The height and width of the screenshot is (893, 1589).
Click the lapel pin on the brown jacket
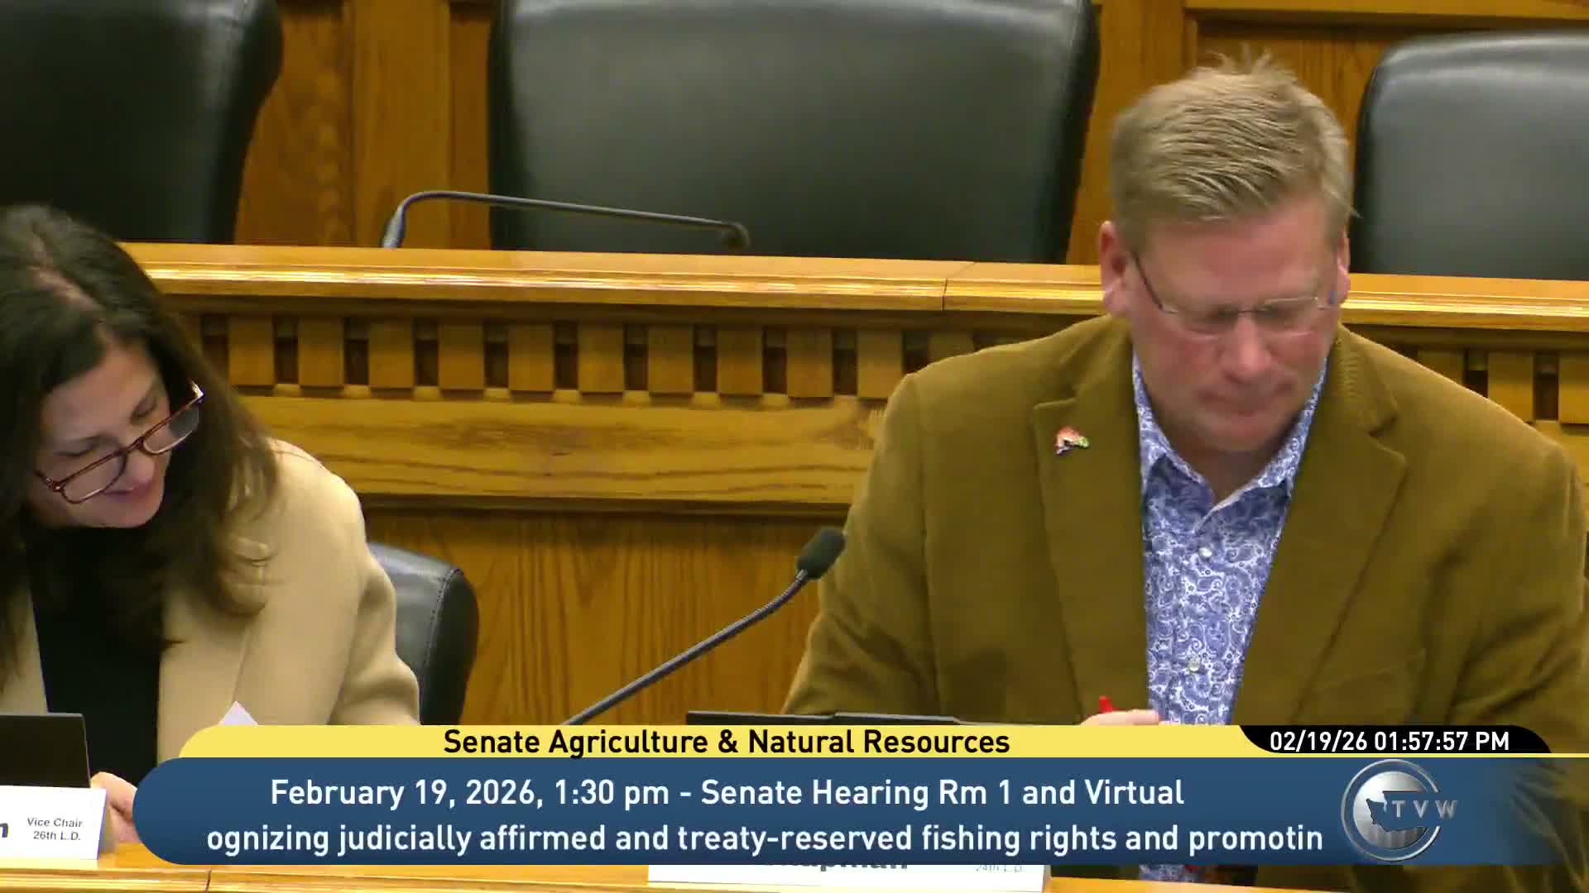(x=1070, y=440)
